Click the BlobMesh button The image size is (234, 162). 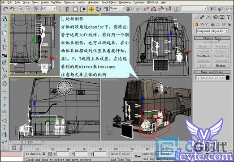coord(203,56)
